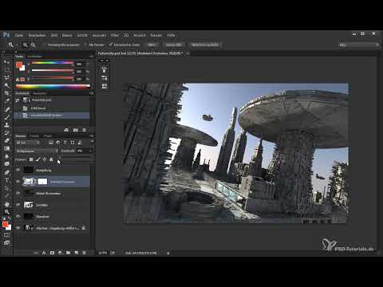Open color panel flyout menu

(91, 57)
